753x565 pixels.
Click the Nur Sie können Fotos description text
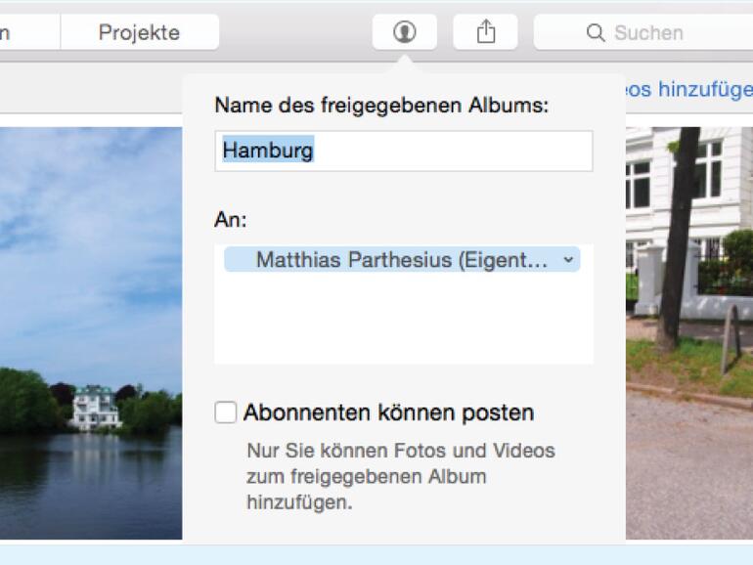click(400, 477)
